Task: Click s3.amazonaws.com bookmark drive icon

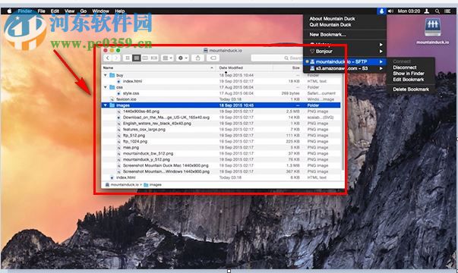Action: point(312,68)
